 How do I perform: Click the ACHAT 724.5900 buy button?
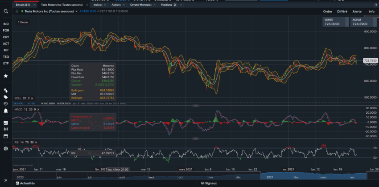click(363, 22)
